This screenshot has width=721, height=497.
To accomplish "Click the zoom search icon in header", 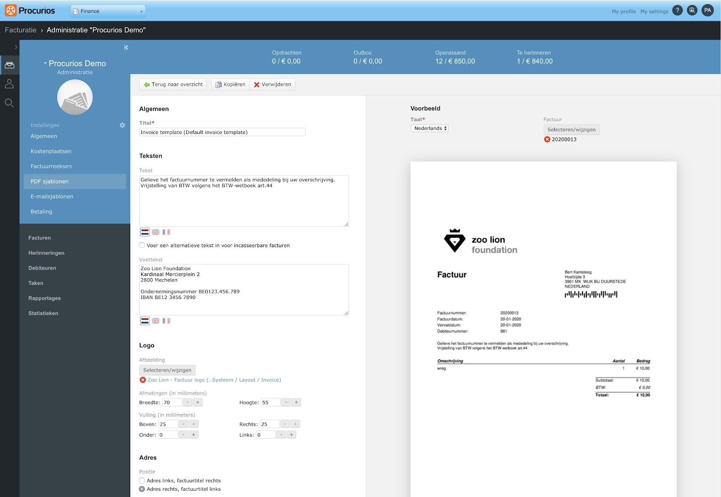I will 692,10.
